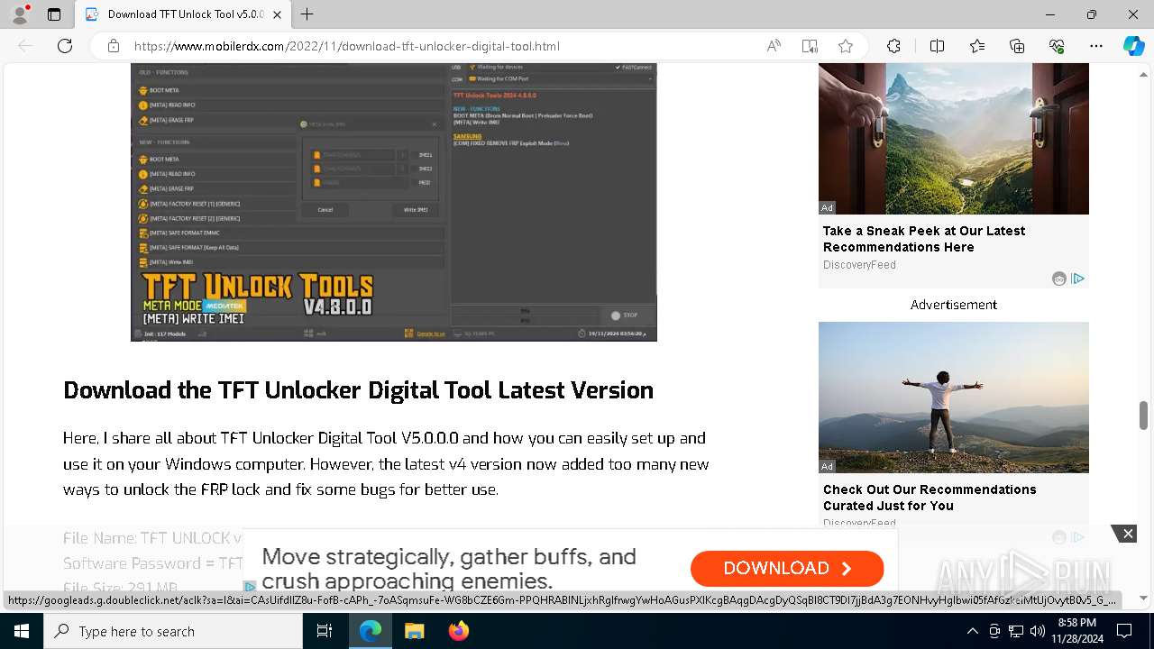Open the Windows Start menu
The image size is (1154, 649).
coord(22,631)
